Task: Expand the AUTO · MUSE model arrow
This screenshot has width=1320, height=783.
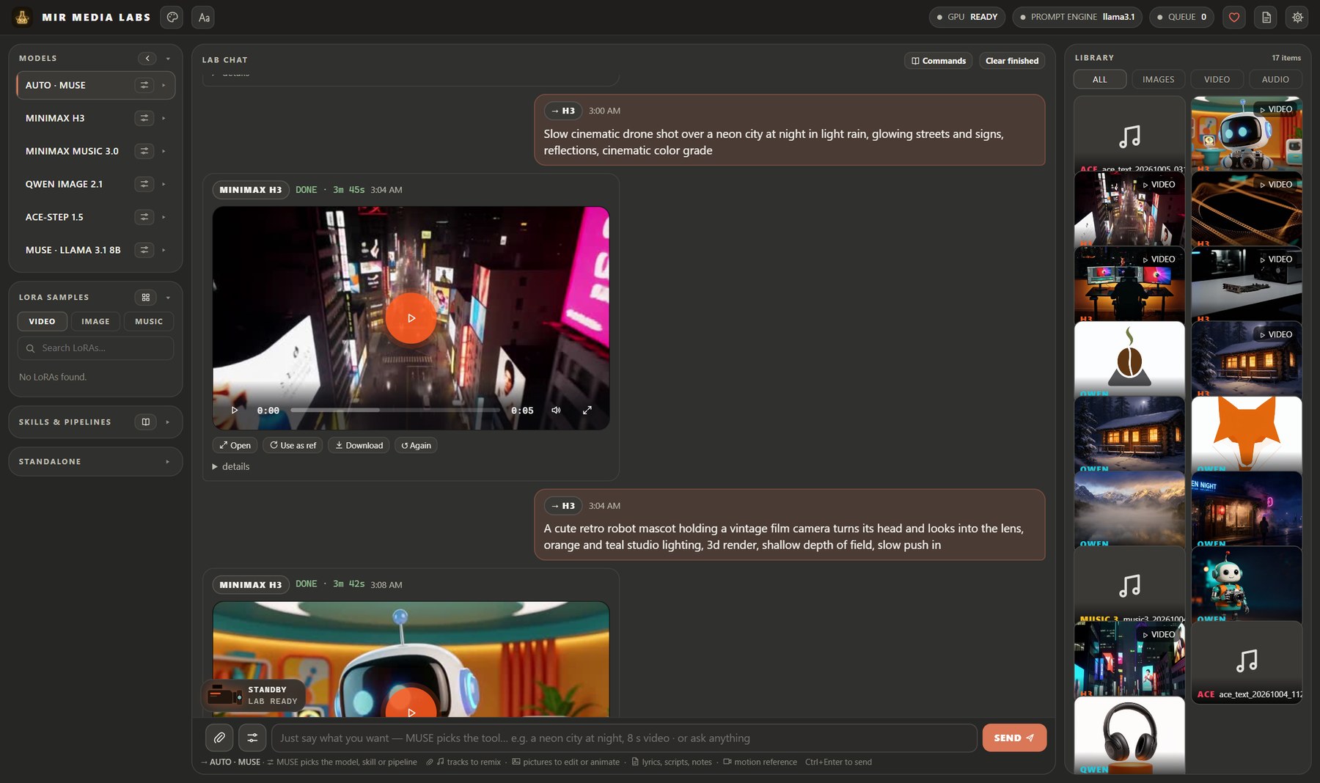Action: (164, 85)
